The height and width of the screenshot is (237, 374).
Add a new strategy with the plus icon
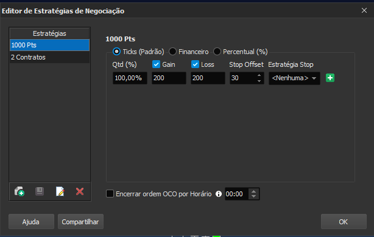[19, 191]
